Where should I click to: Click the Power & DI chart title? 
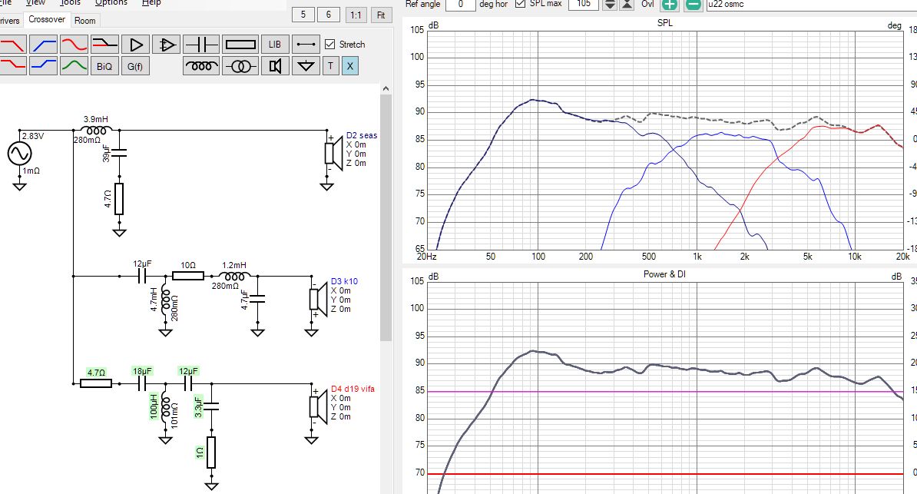(x=664, y=274)
